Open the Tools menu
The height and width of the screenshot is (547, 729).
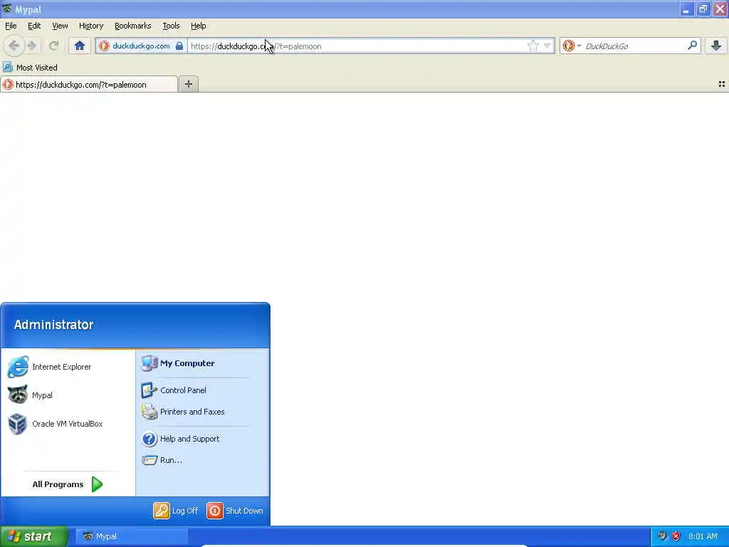(171, 26)
